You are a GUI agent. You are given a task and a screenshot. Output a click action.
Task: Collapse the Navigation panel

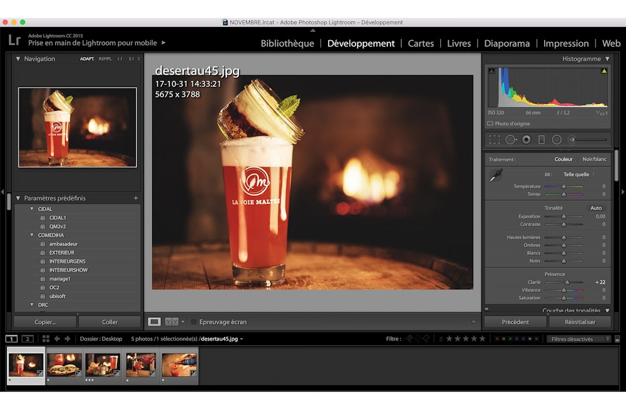tap(18, 59)
